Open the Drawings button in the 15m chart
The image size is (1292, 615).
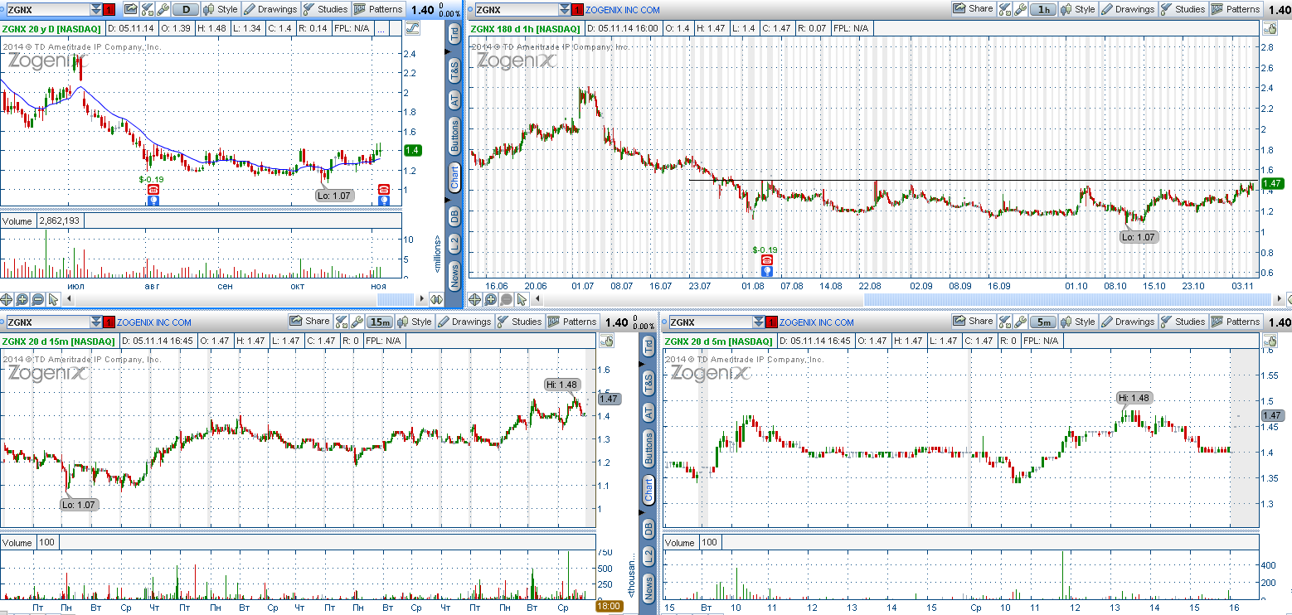point(464,321)
